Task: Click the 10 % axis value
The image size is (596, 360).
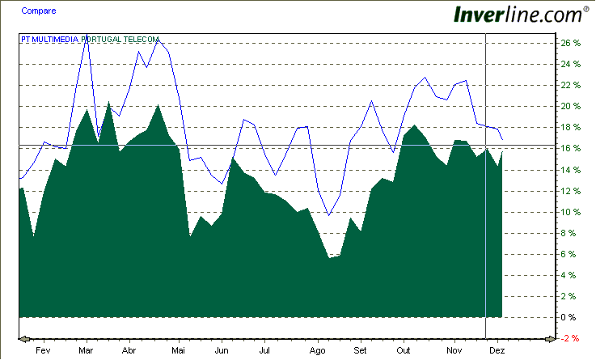Action: tap(571, 212)
